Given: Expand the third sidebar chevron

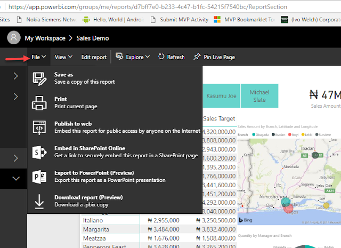Looking at the screenshot, I should [15, 158].
